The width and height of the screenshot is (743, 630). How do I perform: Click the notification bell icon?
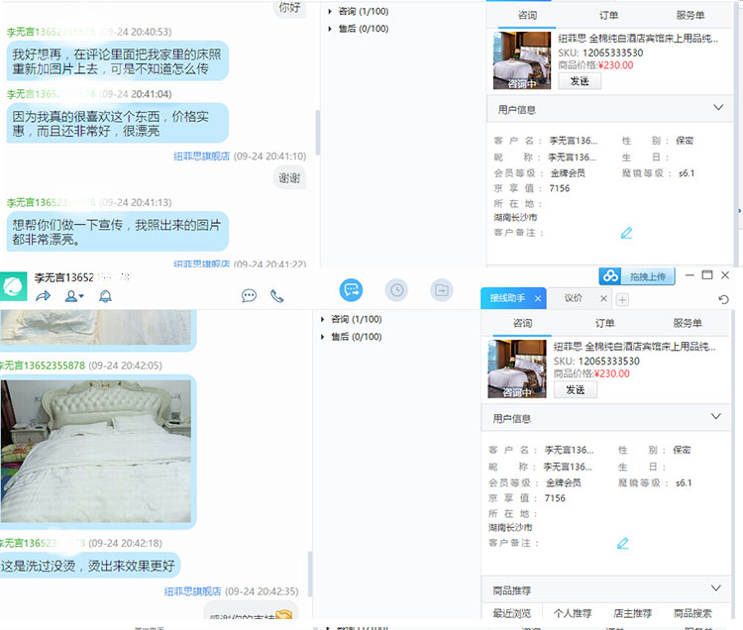[105, 296]
